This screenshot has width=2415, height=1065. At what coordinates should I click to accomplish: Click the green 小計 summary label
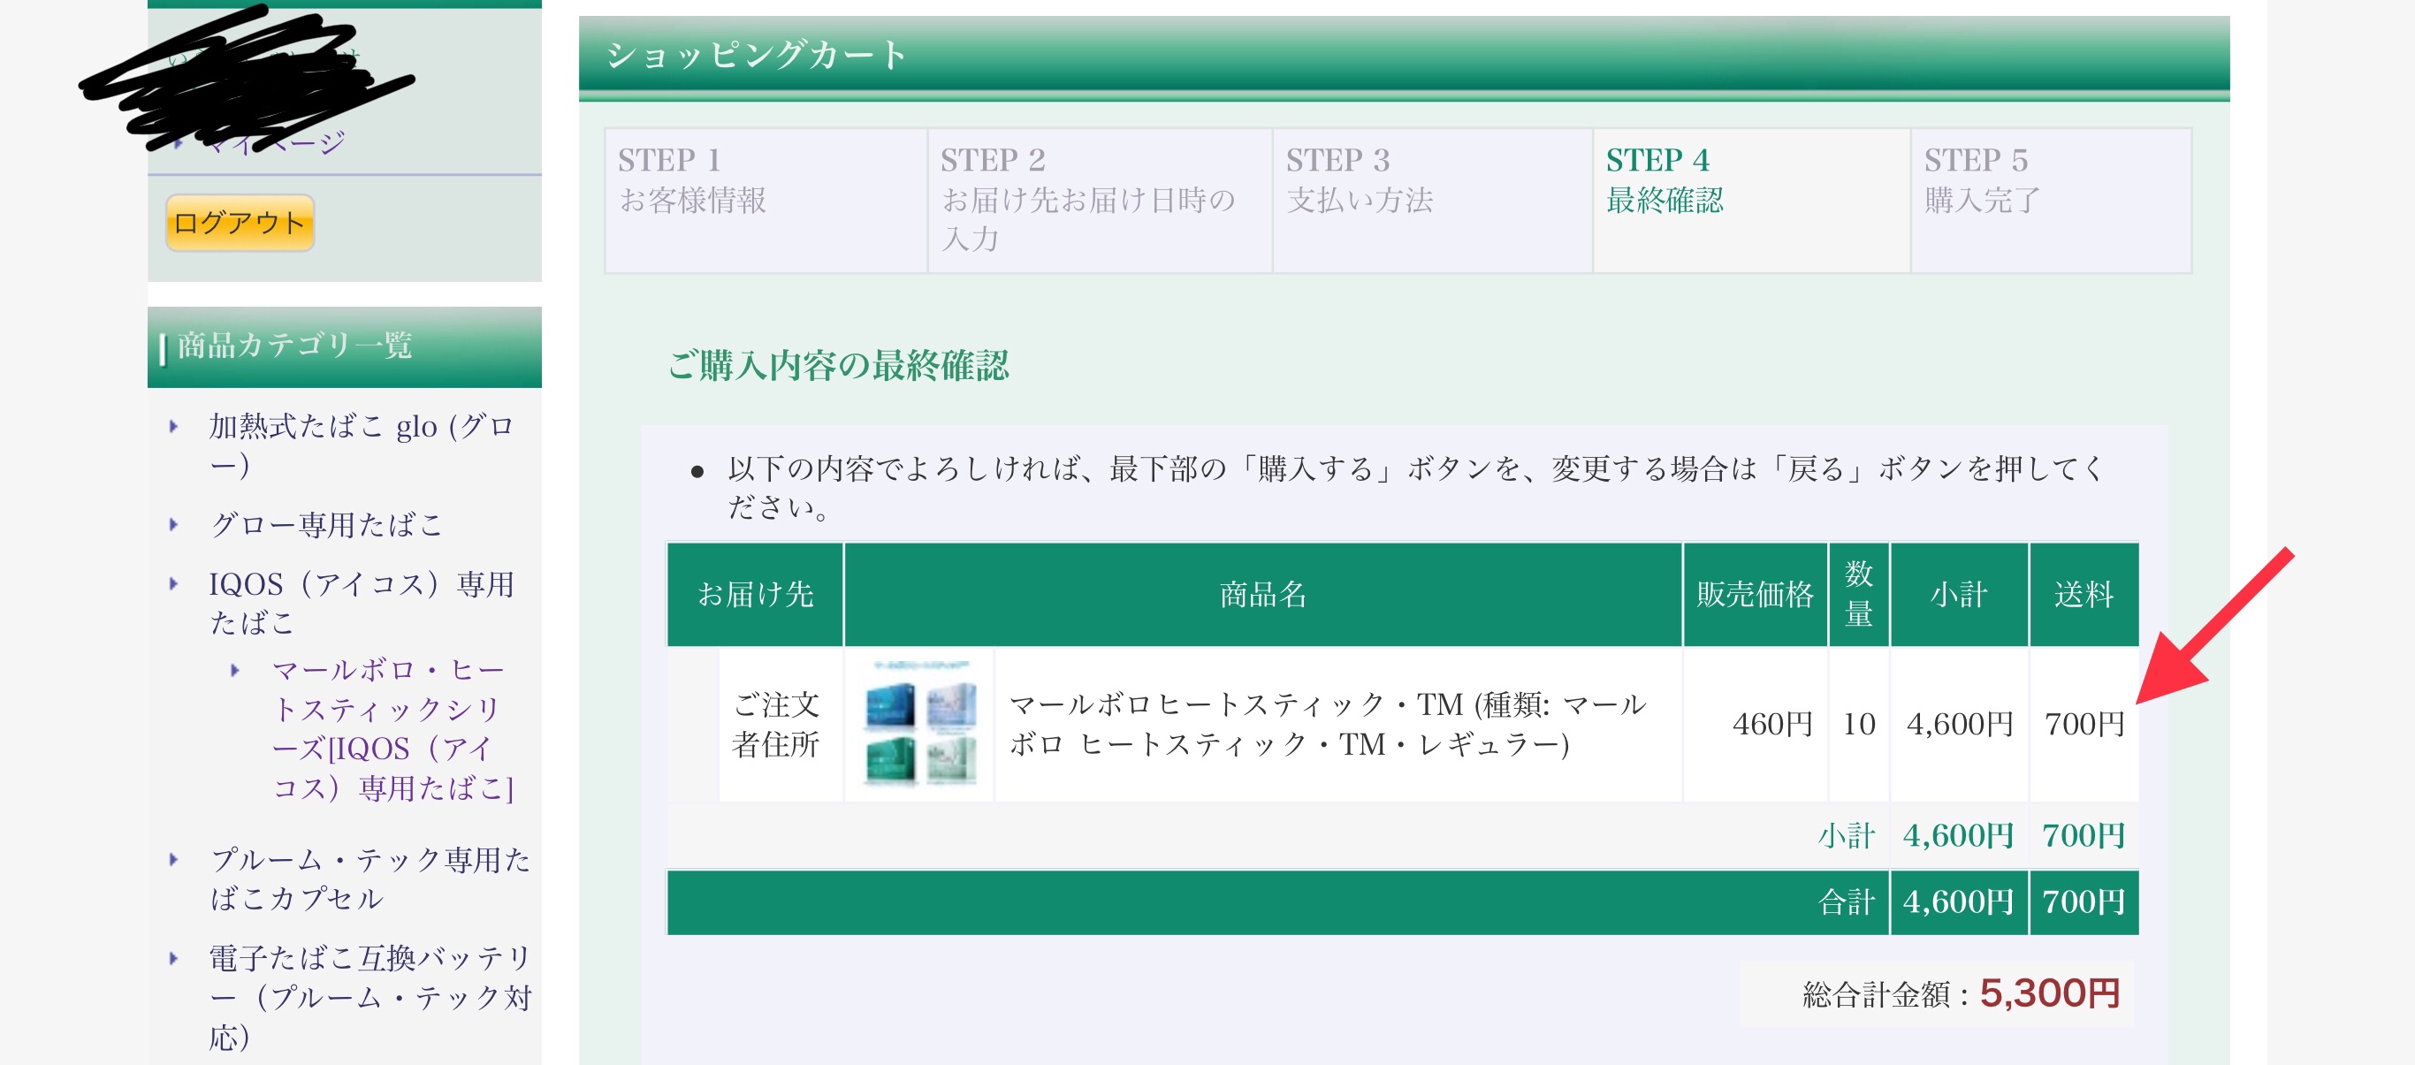pos(1845,835)
